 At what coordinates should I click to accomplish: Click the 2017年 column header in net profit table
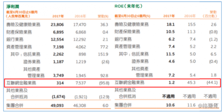[58, 16]
